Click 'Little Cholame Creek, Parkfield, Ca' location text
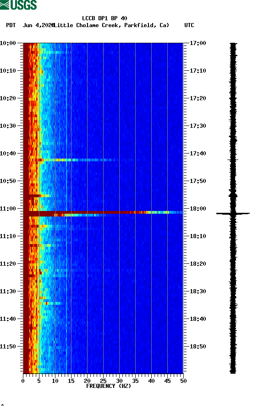 (111, 25)
